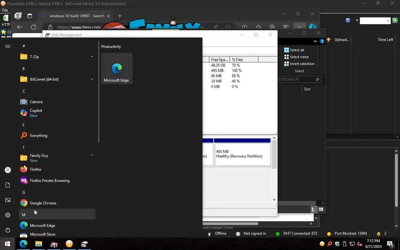
Task: Click the Port Blocked status indicator
Action: point(347,234)
